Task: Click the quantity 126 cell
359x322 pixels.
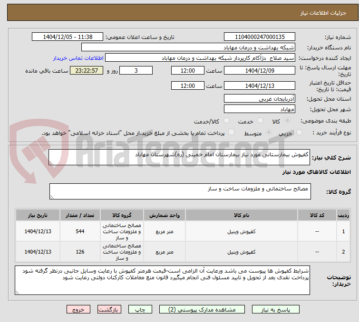Action: (80, 252)
